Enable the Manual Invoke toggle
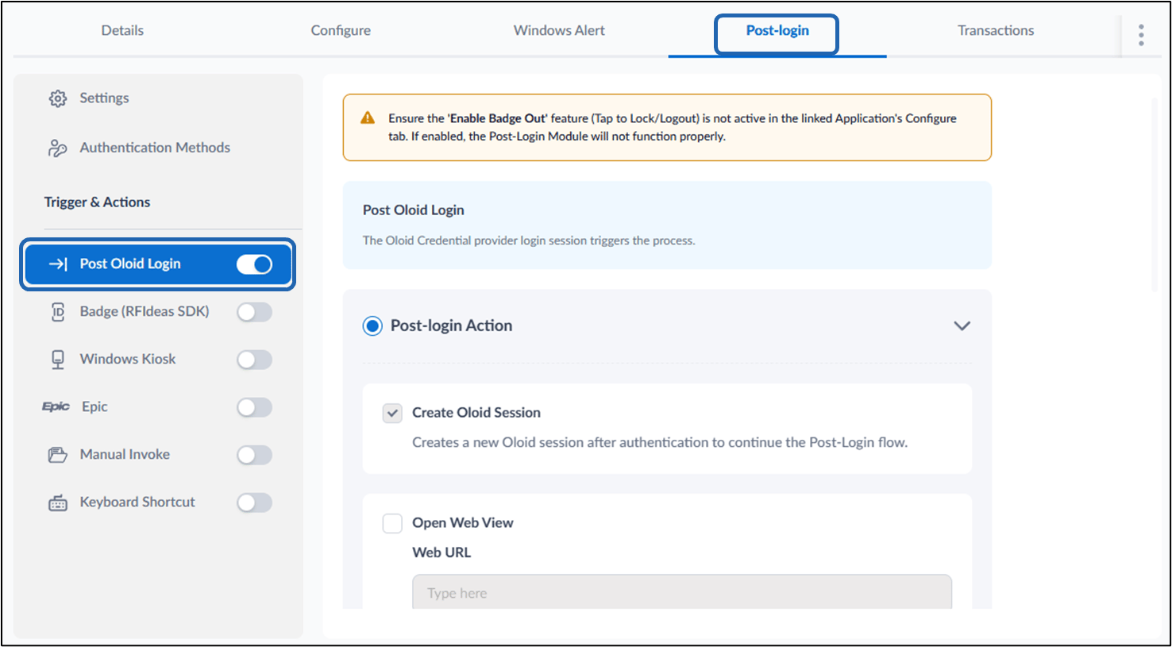 pos(254,455)
